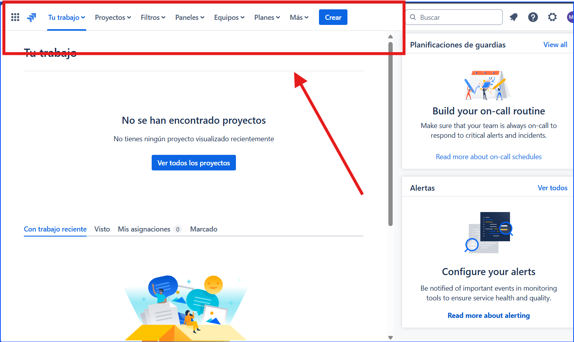Open your profile avatar menu
The height and width of the screenshot is (342, 574).
570,17
